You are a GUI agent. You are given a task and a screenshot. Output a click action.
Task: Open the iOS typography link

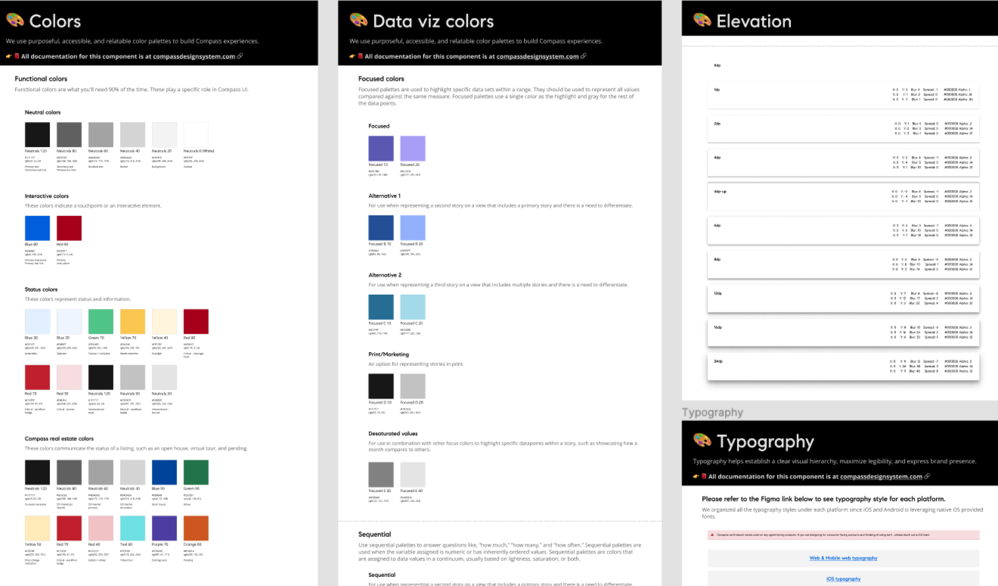point(843,579)
